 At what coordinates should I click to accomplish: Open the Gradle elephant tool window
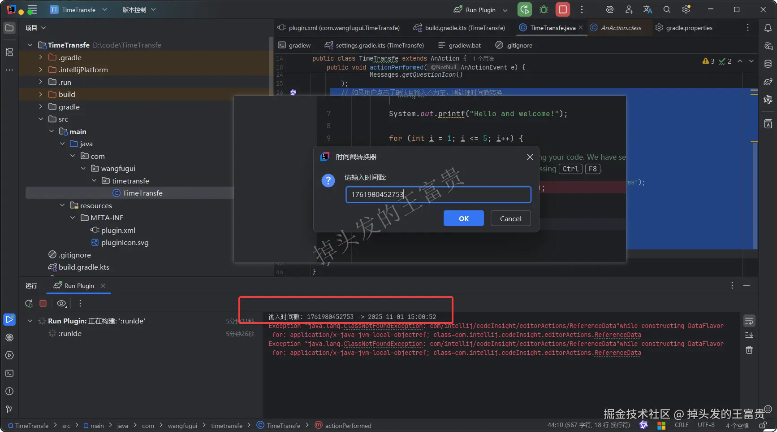768,82
